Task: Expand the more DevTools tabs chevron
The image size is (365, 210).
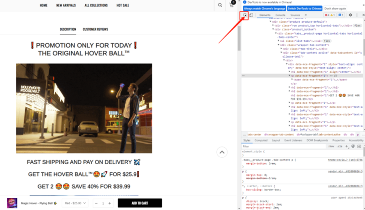Action: (305, 15)
